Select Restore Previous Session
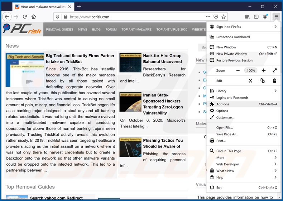Screen dimensions: 283x201 [x=243, y=60]
